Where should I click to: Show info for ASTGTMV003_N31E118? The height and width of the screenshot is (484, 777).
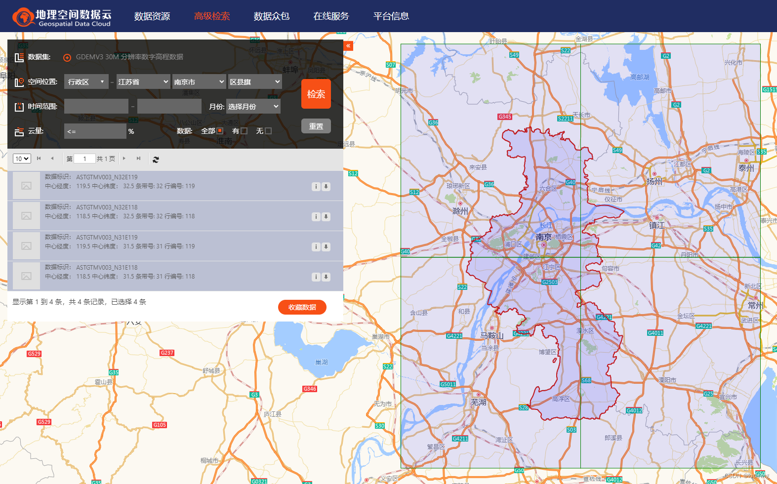point(316,277)
